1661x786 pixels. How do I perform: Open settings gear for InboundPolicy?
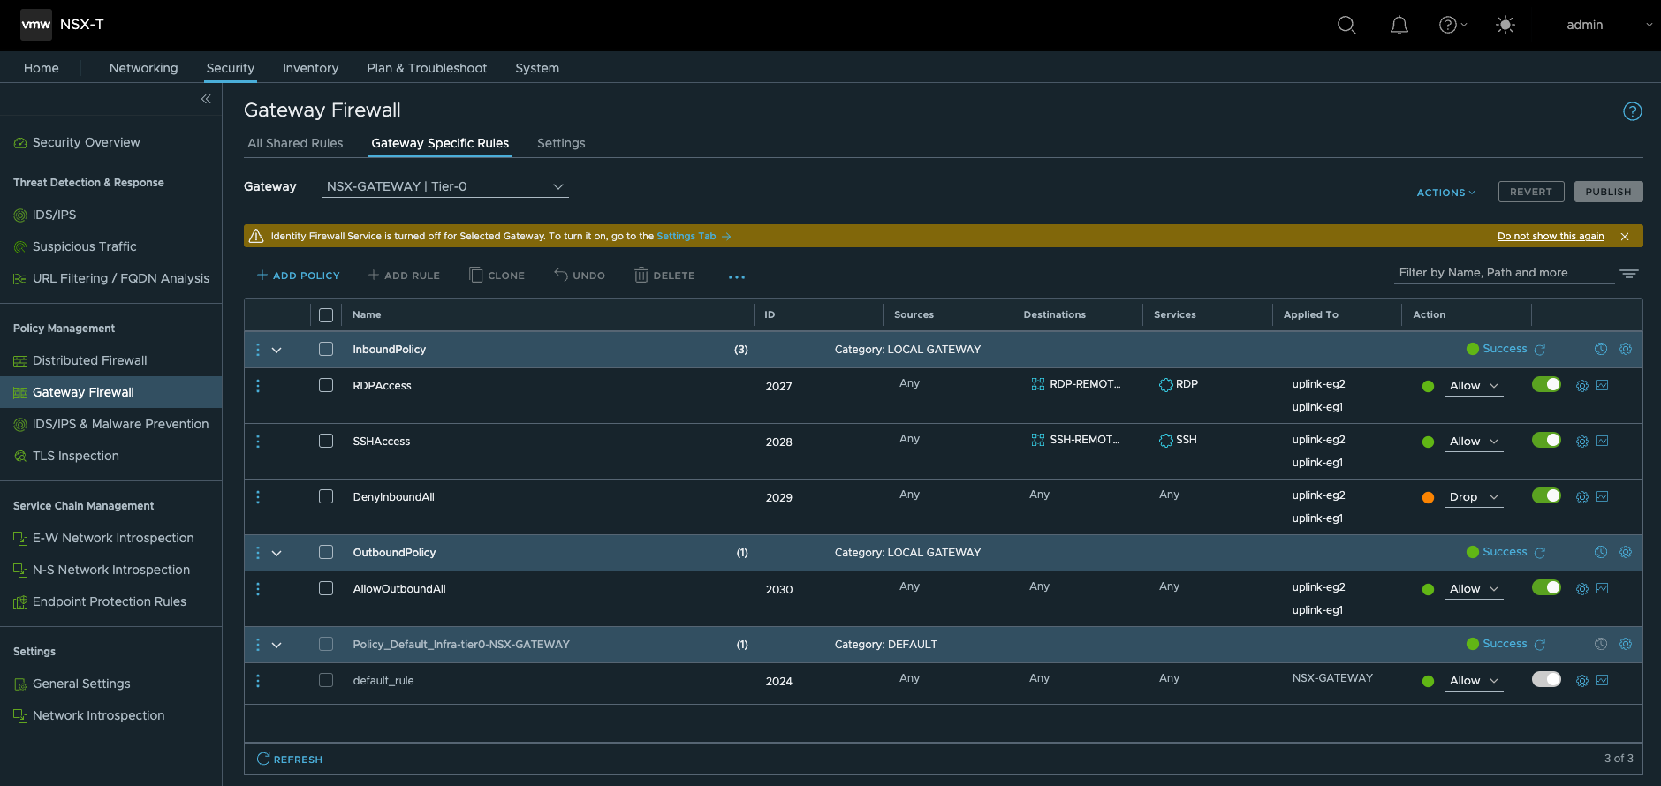click(x=1626, y=350)
